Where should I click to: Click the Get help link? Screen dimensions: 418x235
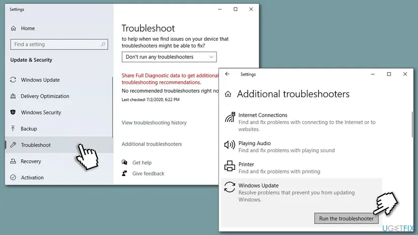coord(142,162)
